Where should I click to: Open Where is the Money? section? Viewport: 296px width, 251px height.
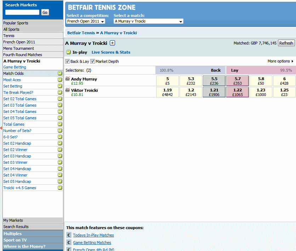(x=33, y=246)
